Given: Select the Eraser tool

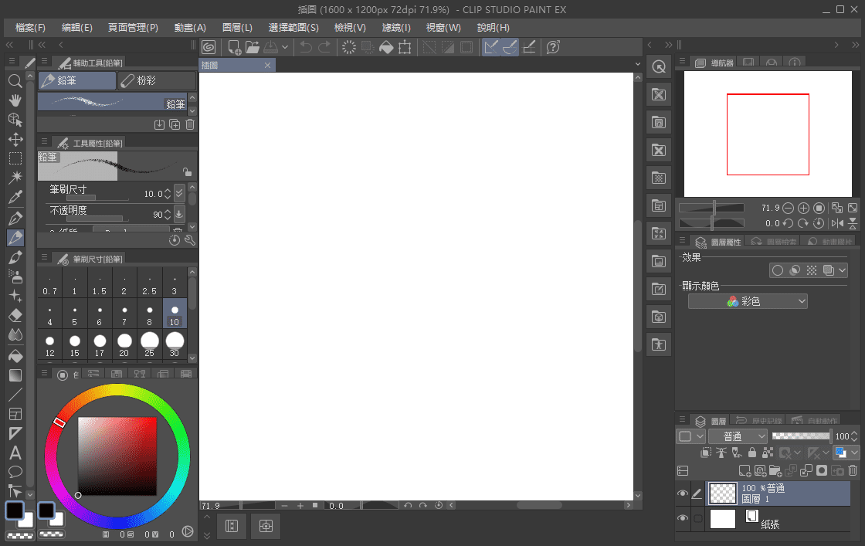Looking at the screenshot, I should [15, 315].
